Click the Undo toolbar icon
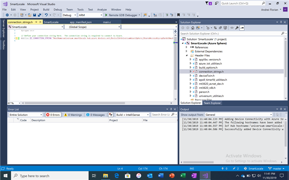This screenshot has height=180, width=289. click(x=46, y=15)
